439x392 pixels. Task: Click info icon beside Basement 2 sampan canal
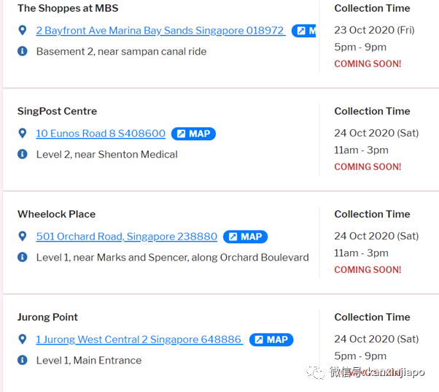coord(23,51)
